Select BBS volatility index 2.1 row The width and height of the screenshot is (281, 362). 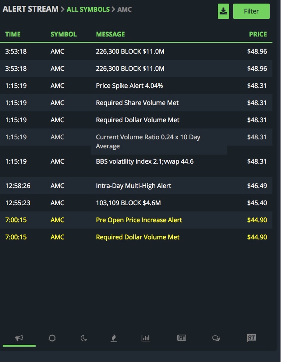[x=136, y=161]
